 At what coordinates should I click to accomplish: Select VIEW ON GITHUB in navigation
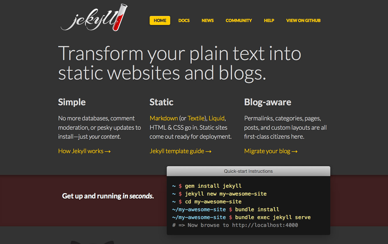pos(303,21)
